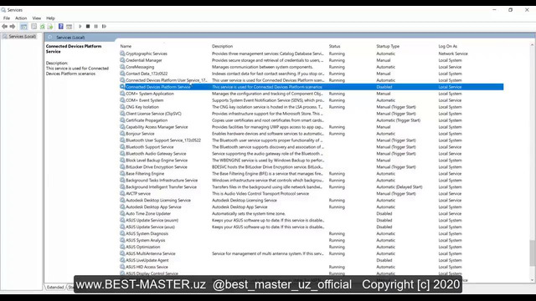Open the File menu
This screenshot has height=301, width=536.
coord(7,18)
